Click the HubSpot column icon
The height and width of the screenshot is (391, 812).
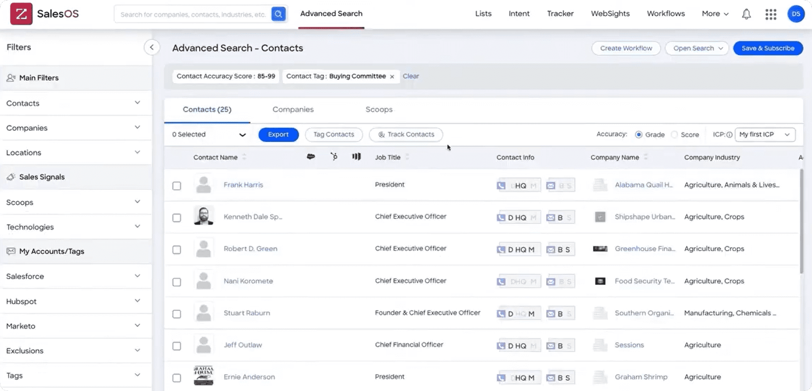[x=334, y=157]
